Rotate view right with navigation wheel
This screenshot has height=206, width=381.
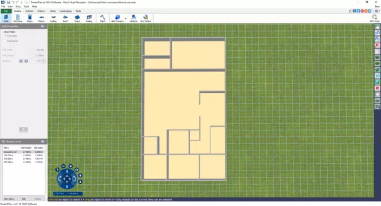pyautogui.click(x=74, y=179)
